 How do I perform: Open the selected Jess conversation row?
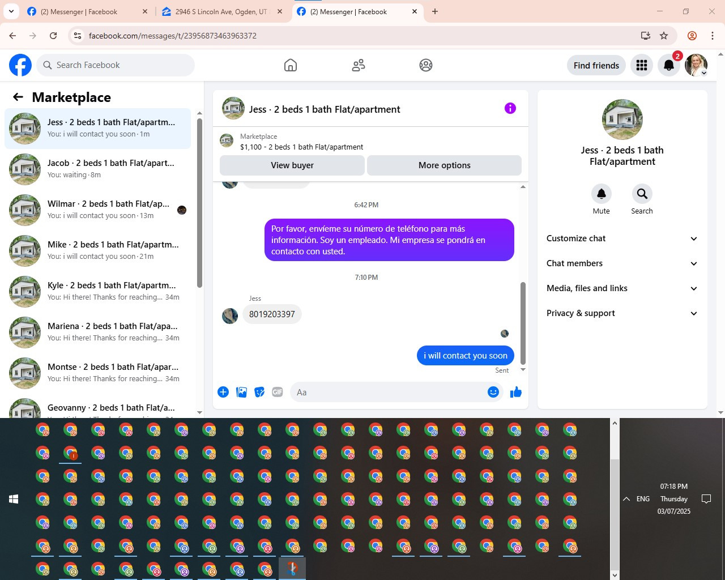click(x=97, y=129)
